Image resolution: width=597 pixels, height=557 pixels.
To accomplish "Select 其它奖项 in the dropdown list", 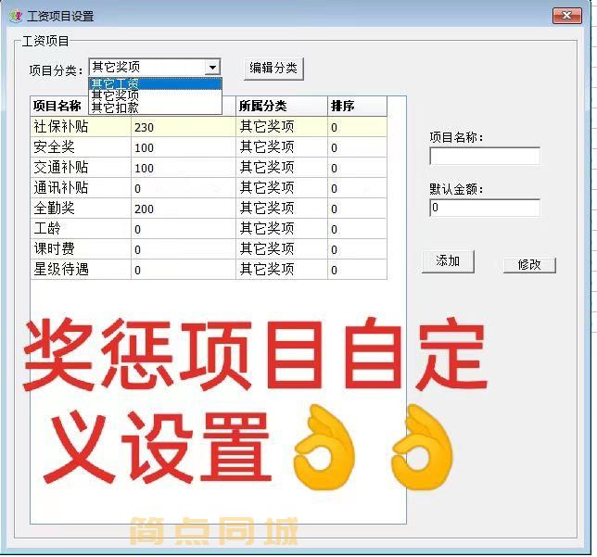I will tap(155, 95).
